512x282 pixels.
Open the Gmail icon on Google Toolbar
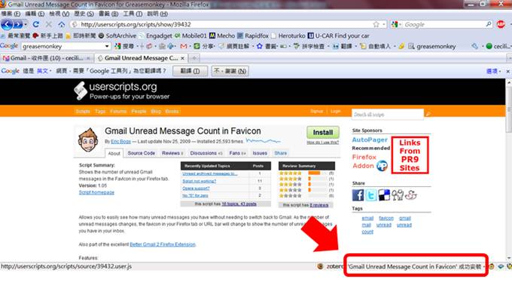click(x=184, y=47)
